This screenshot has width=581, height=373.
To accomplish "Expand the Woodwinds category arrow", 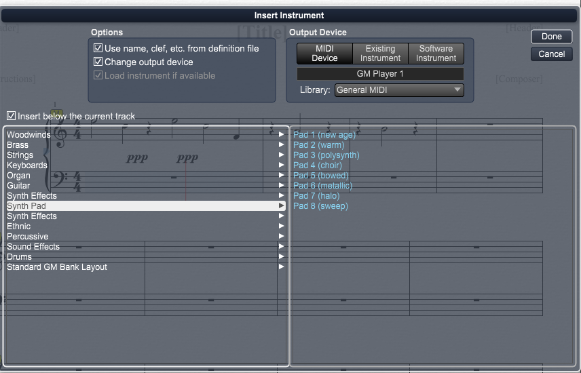I will 281,135.
